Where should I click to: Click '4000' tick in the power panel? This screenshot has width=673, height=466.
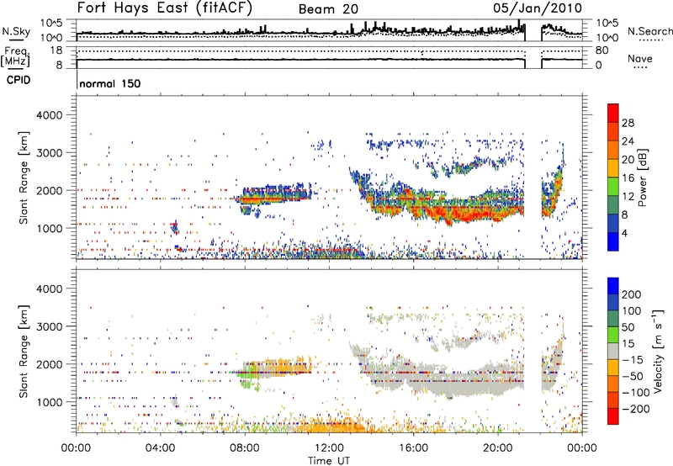pos(49,115)
